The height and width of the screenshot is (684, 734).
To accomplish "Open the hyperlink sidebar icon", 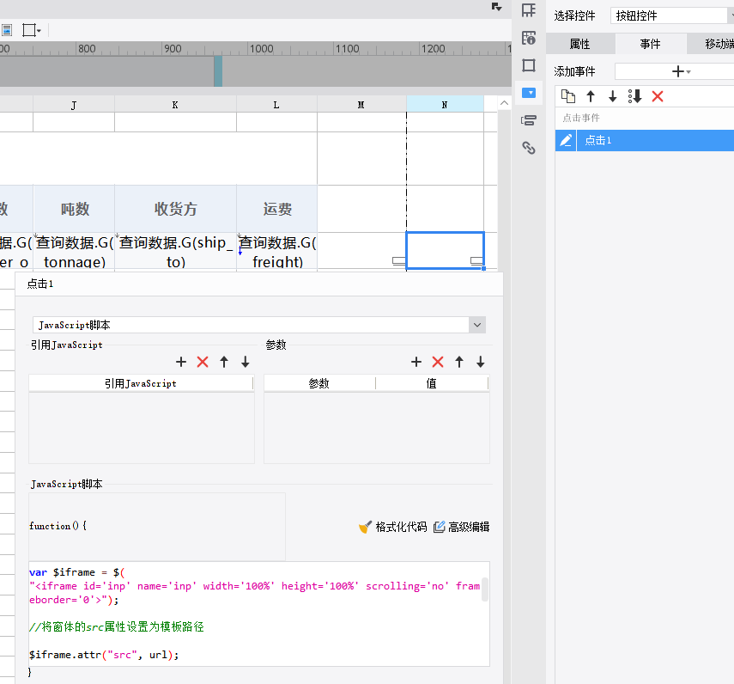I will pyautogui.click(x=529, y=148).
